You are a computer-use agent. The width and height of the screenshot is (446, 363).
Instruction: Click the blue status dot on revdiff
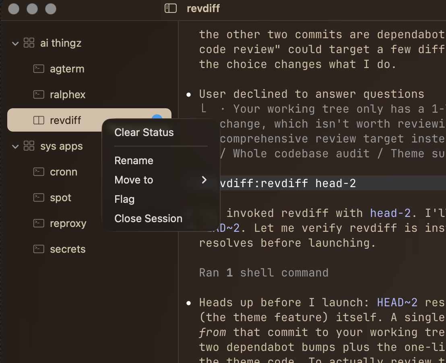(157, 117)
